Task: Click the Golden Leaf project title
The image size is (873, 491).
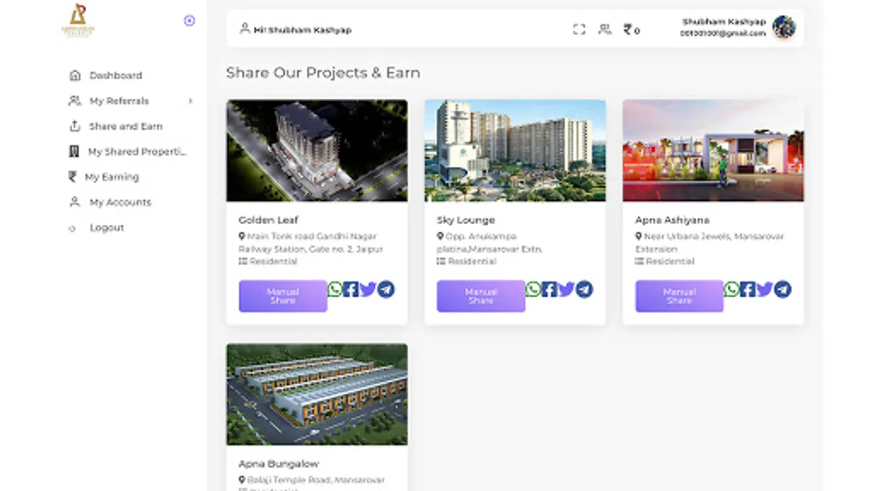Action: [268, 220]
